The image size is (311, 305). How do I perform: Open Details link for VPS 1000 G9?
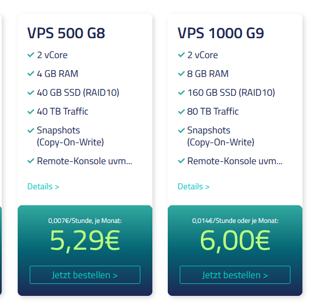coord(193,186)
